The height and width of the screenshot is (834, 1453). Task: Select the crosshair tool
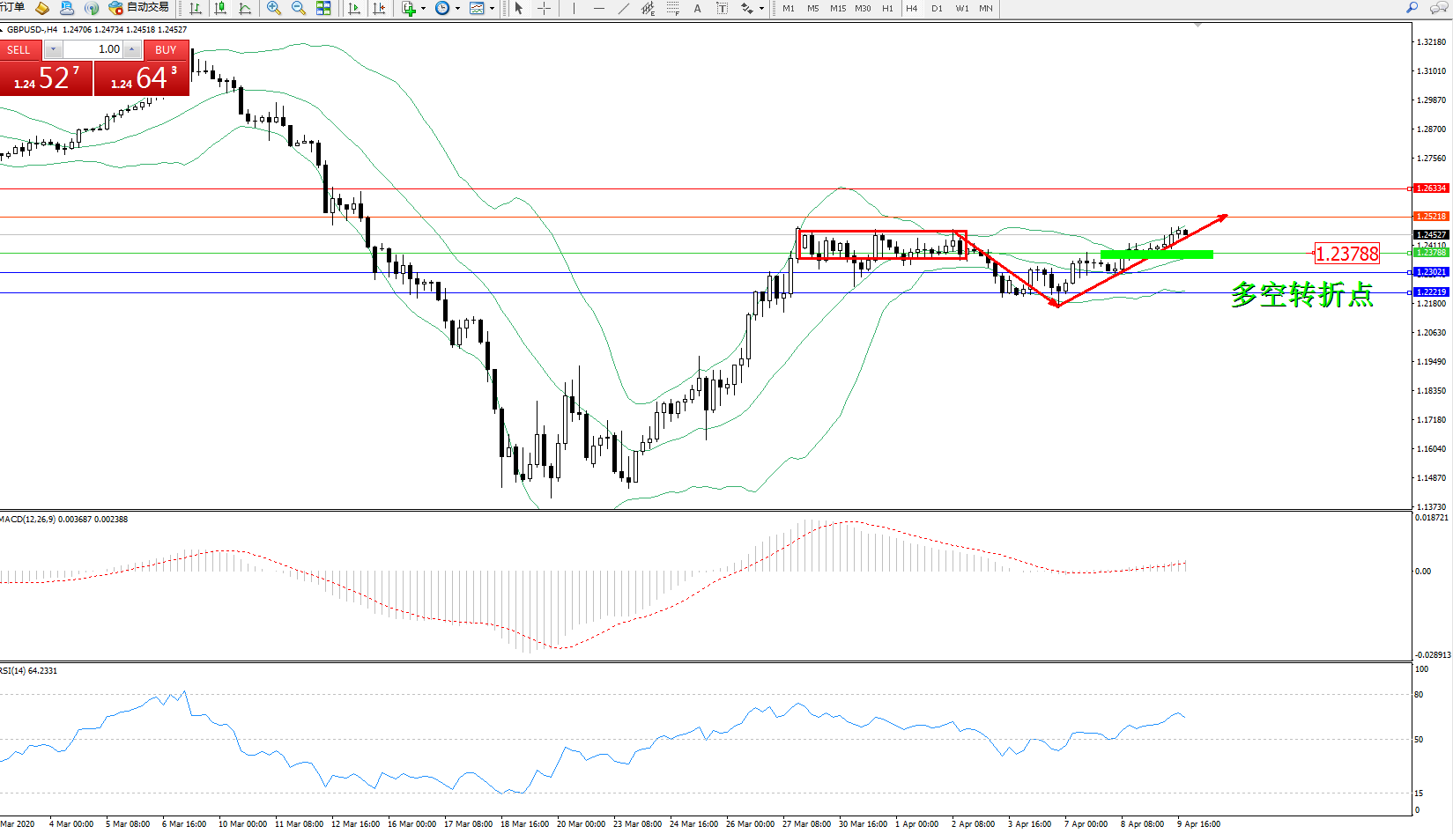[x=544, y=8]
